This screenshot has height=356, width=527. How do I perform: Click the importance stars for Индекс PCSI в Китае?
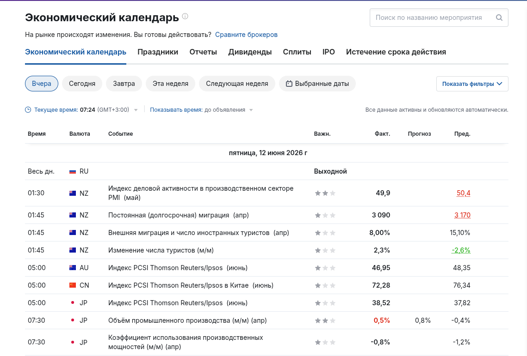[325, 285]
